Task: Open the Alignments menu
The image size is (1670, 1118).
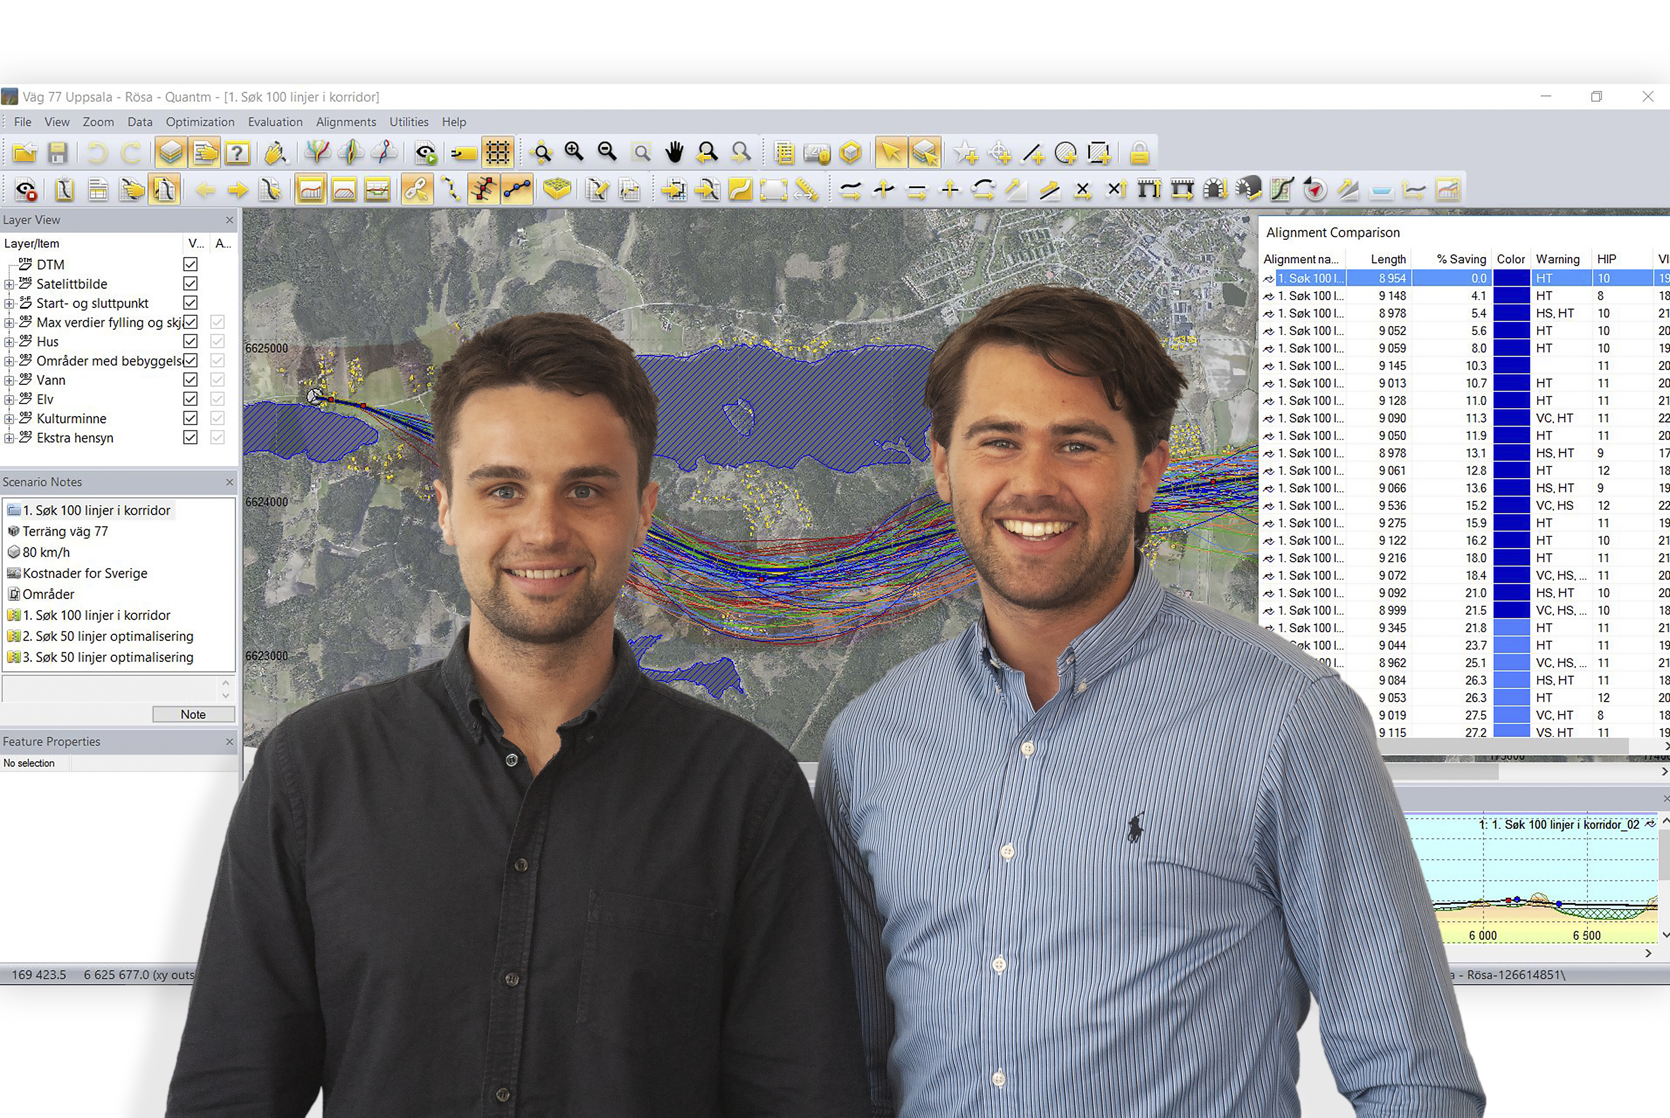Action: pos(346,122)
